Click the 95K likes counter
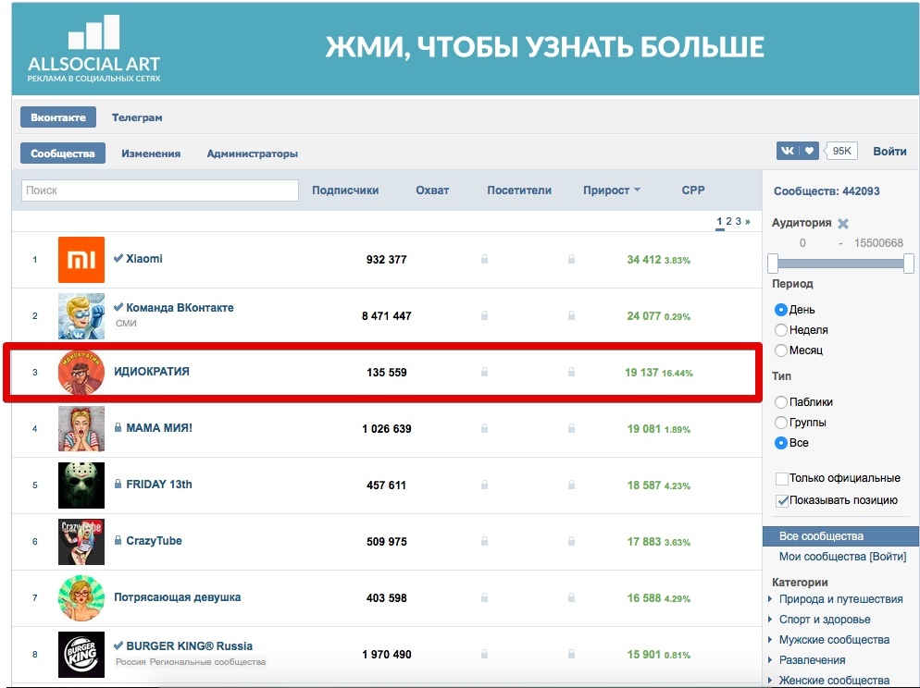Viewport: 920px width, 688px height. 841,152
